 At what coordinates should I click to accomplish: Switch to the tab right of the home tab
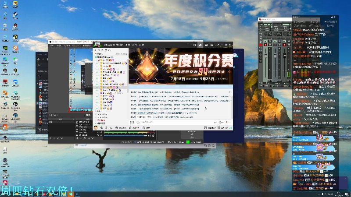[x=206, y=45]
